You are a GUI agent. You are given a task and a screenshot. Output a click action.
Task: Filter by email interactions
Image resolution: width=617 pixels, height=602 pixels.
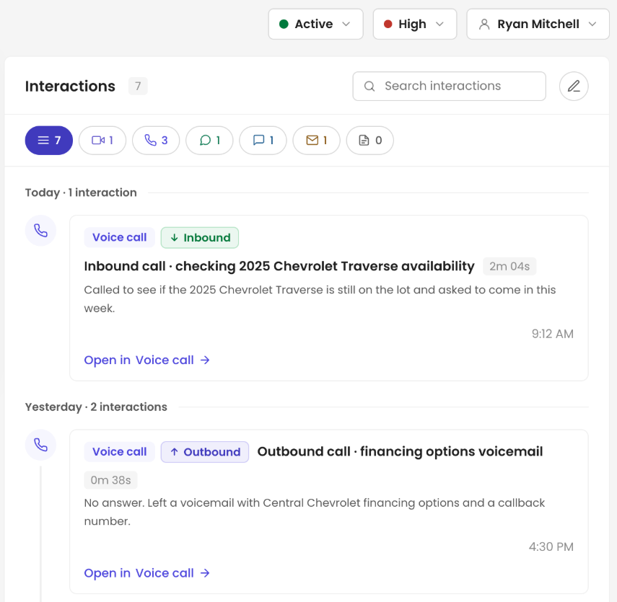coord(316,141)
